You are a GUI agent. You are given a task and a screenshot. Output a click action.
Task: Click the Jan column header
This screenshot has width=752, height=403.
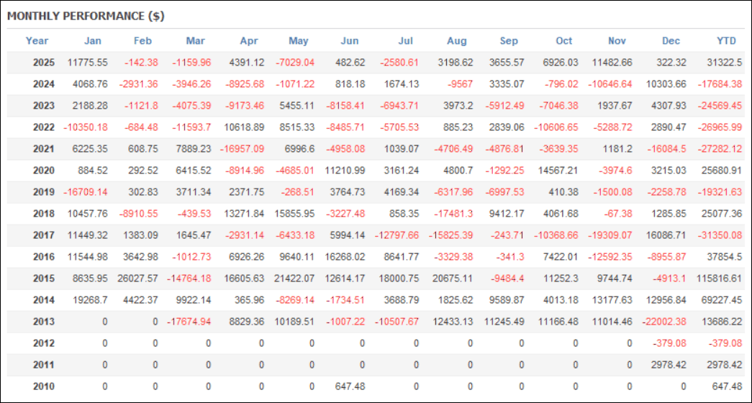point(93,41)
